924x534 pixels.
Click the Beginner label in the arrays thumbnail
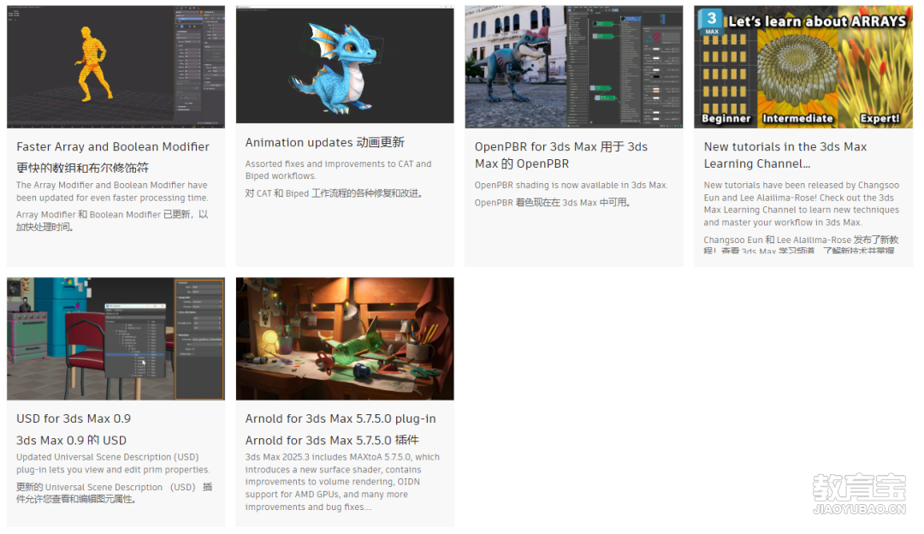tap(726, 118)
